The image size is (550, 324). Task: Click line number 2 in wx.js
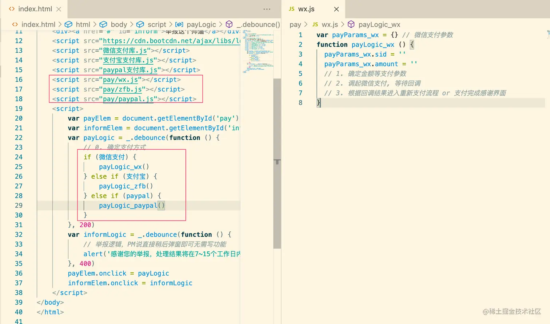[300, 44]
